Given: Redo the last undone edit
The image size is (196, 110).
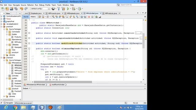Looking at the screenshot, I should coord(26,9).
